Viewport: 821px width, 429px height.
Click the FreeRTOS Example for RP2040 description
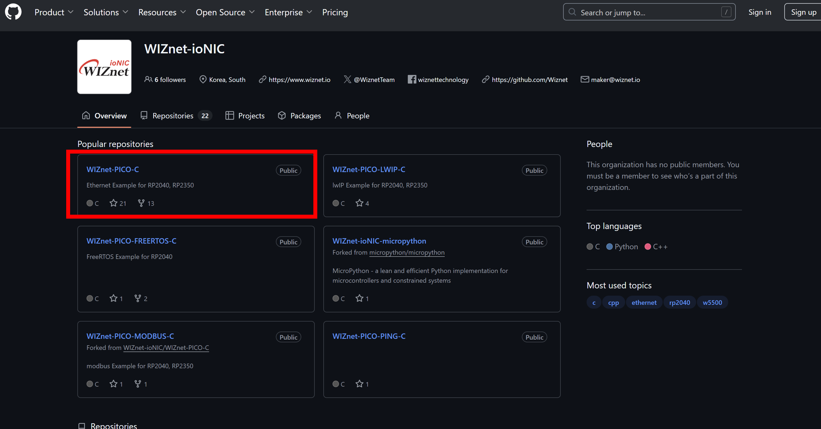click(129, 257)
